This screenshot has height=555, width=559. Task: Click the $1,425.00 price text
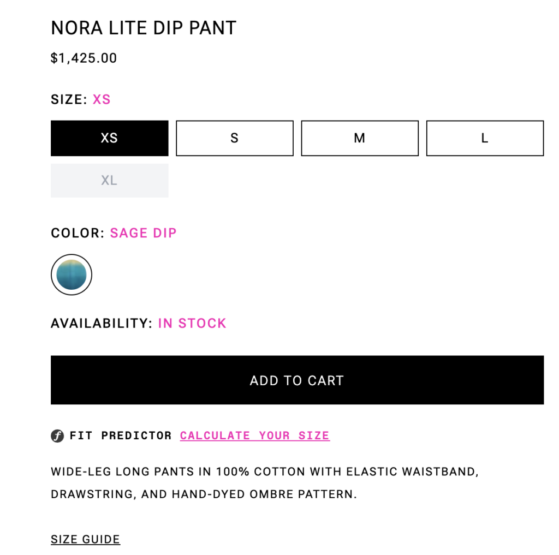tap(84, 58)
